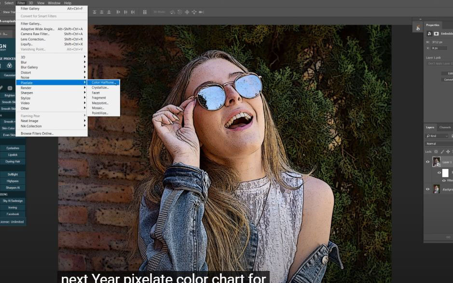Image resolution: width=453 pixels, height=283 pixels.
Task: Hide the Background layer using its eye icon
Action: pos(427,189)
